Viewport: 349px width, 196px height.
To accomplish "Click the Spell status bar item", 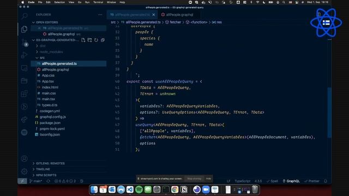I will [272, 181].
